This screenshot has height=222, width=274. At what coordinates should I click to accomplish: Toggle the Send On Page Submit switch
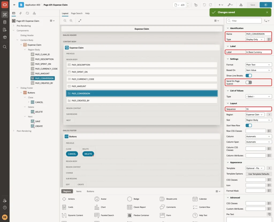(249, 82)
